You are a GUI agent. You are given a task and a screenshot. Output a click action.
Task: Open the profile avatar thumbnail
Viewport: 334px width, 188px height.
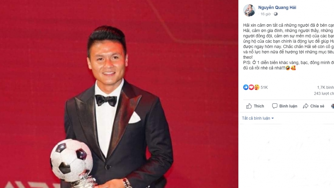pos(249,10)
